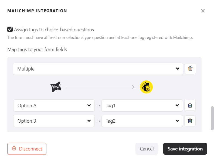Open the Multiple question dropdown

pos(98,69)
